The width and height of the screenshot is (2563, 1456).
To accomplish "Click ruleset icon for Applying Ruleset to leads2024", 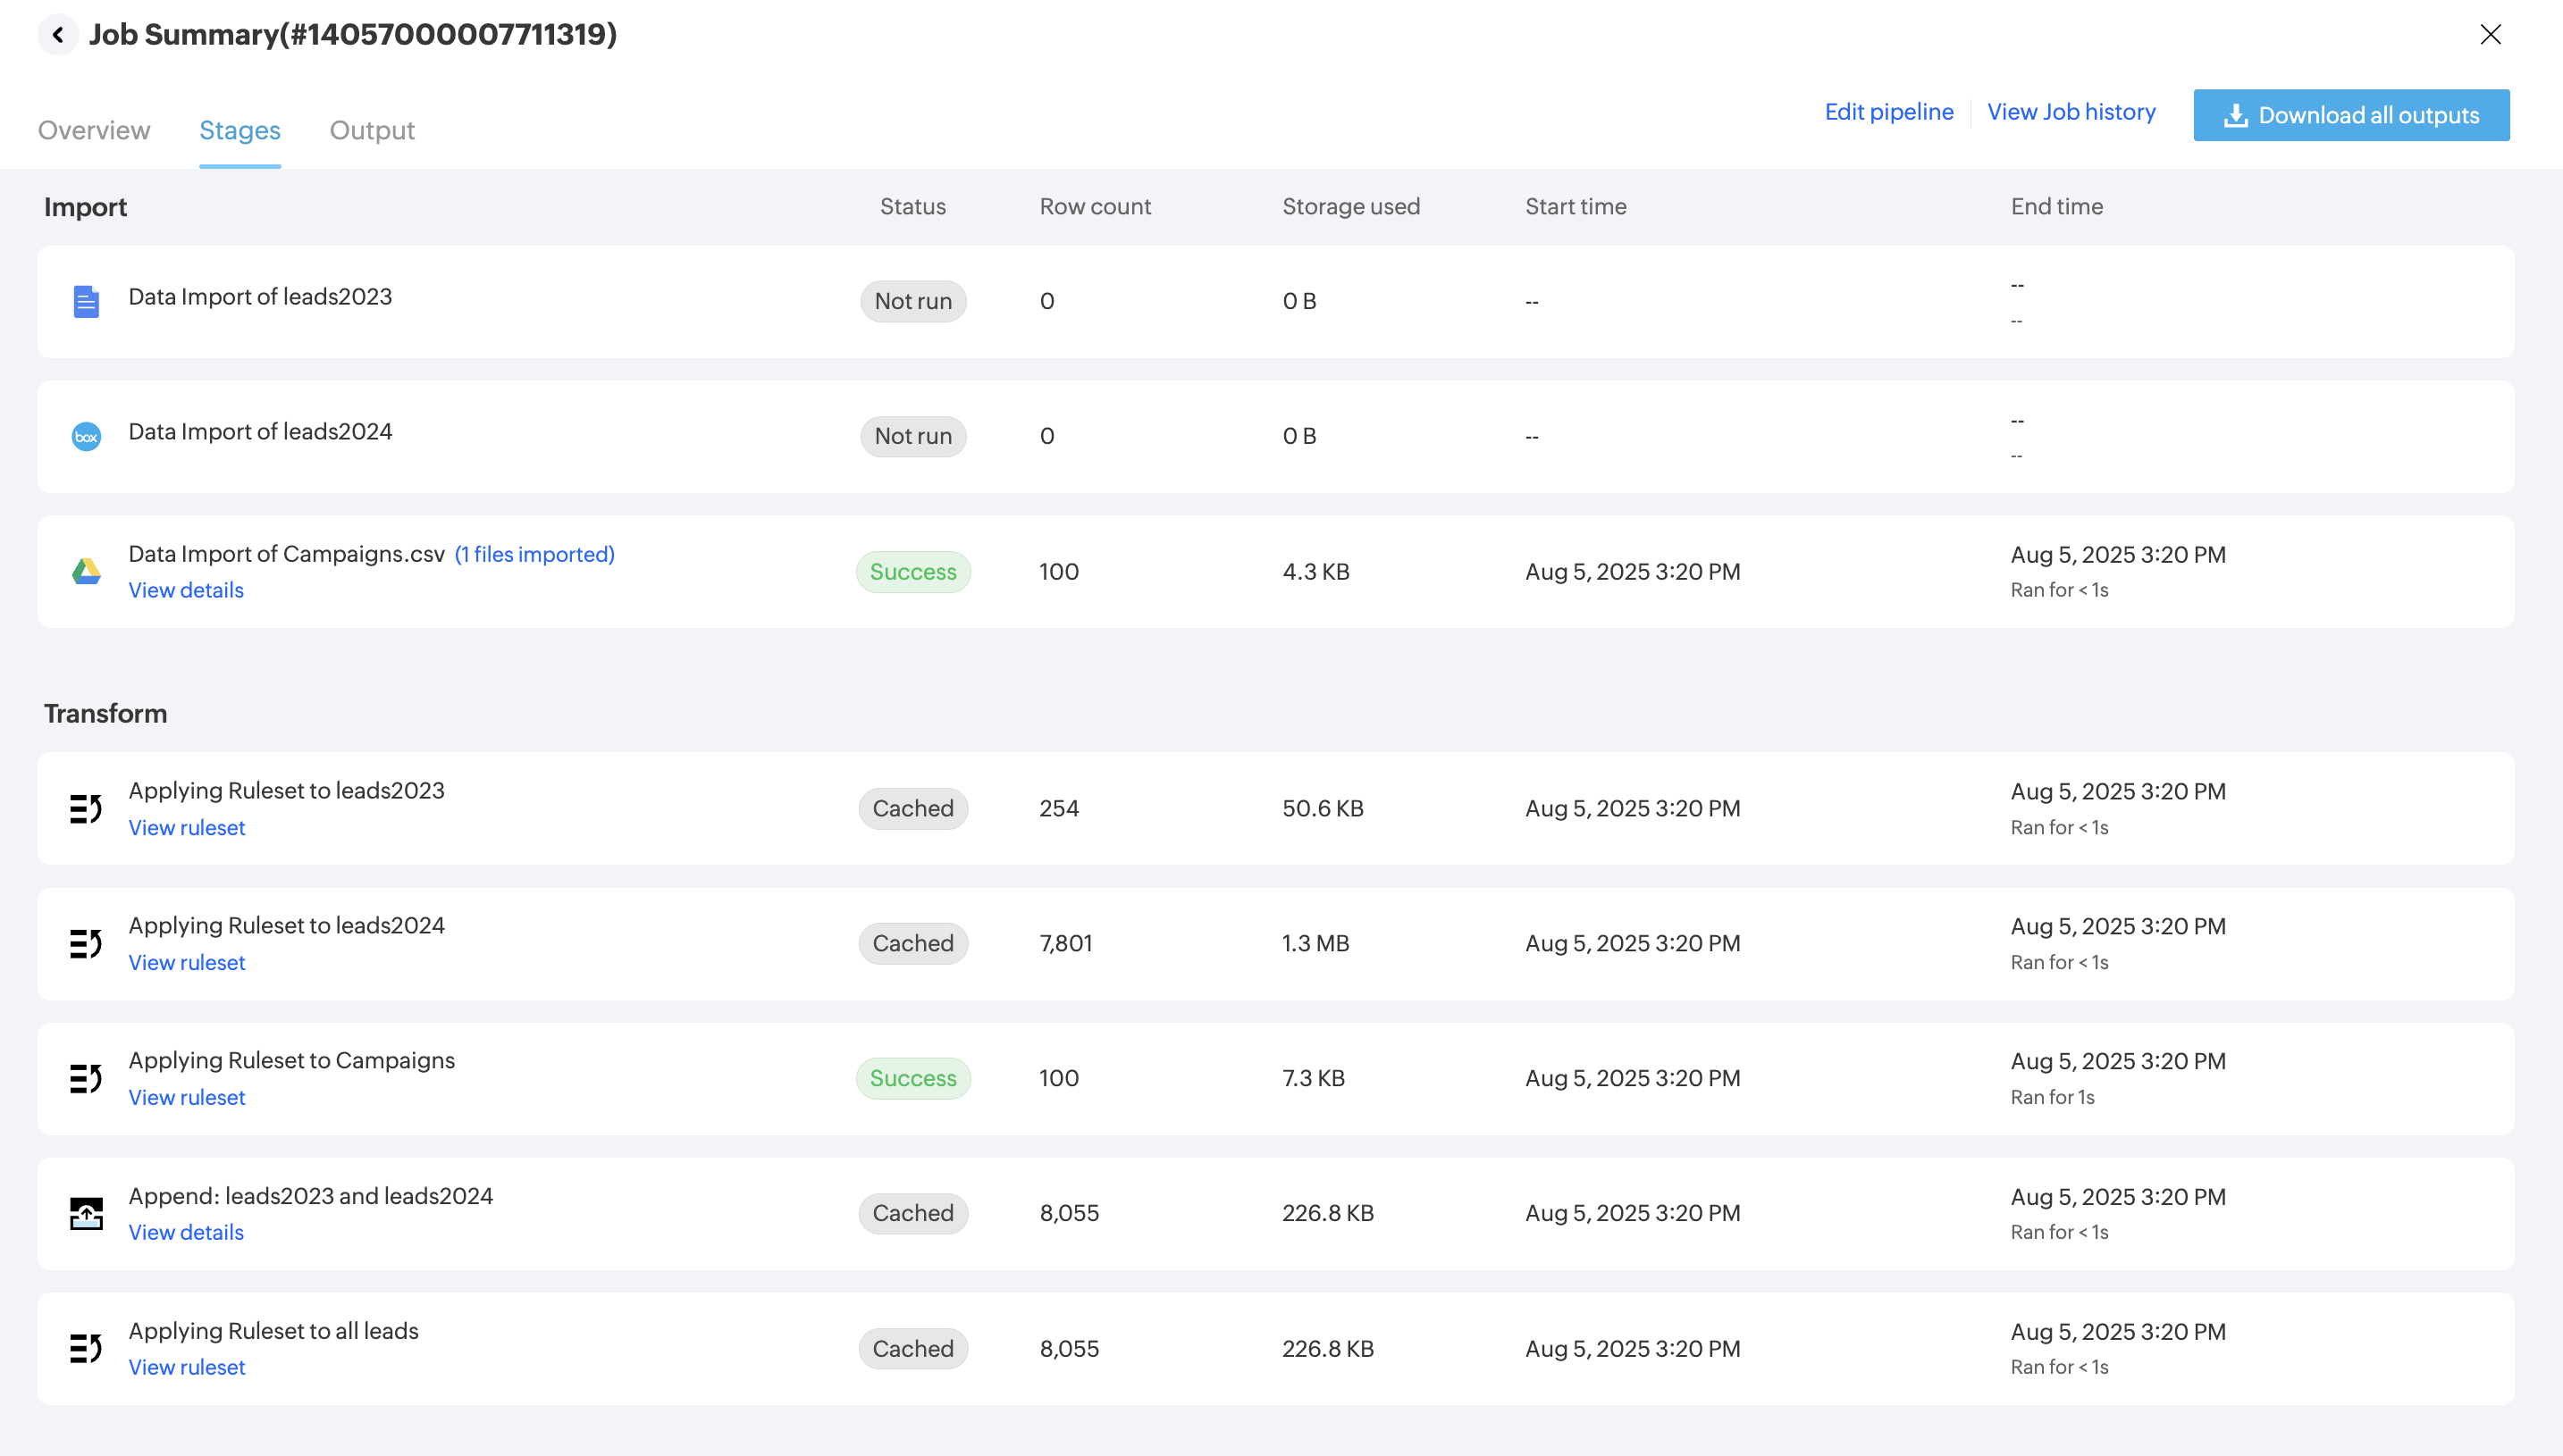I will pos(86,943).
